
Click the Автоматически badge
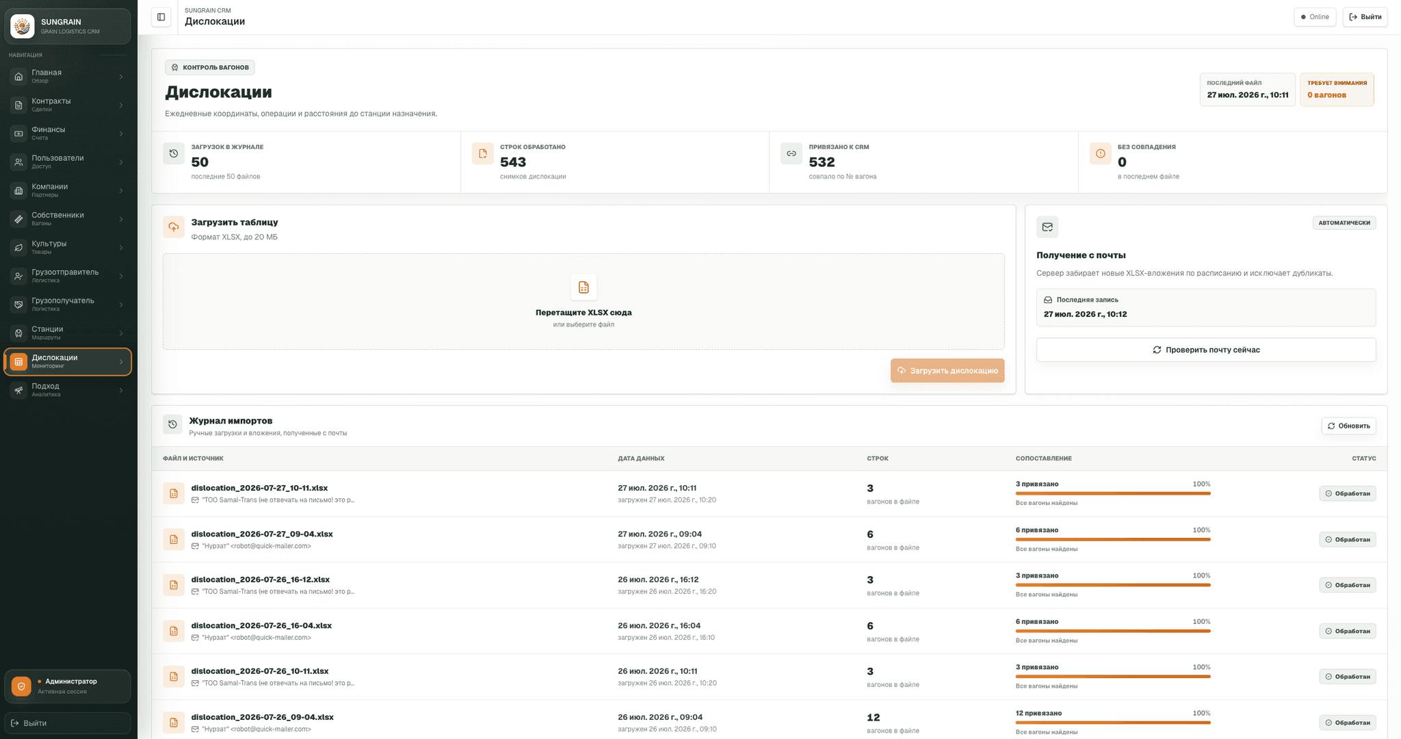(1344, 222)
